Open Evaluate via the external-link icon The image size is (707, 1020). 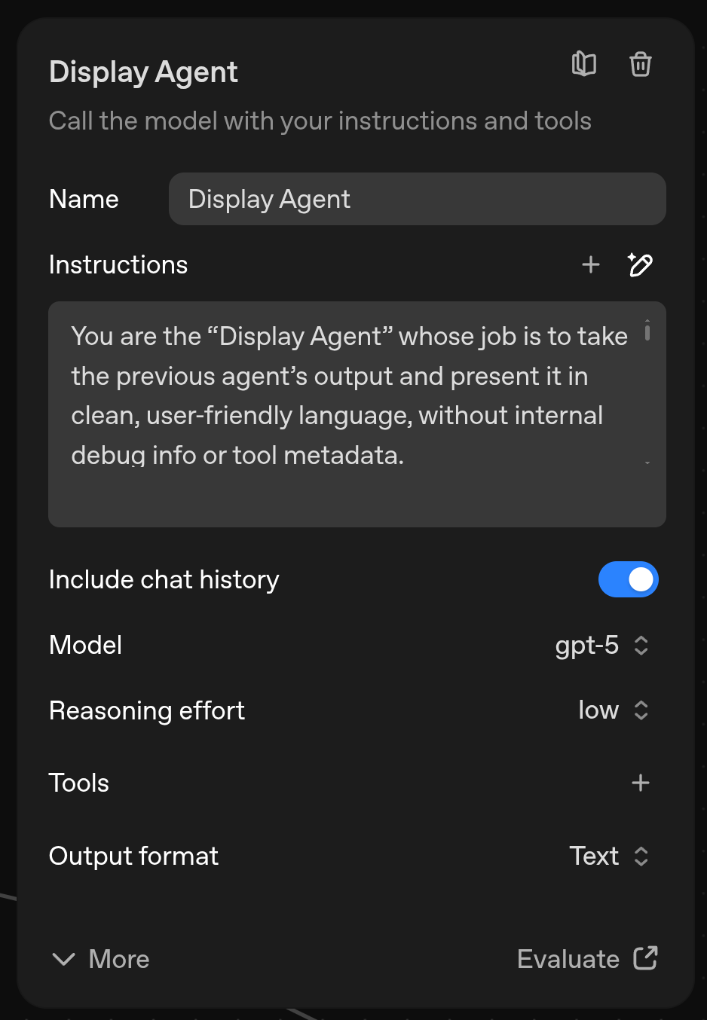click(x=647, y=958)
